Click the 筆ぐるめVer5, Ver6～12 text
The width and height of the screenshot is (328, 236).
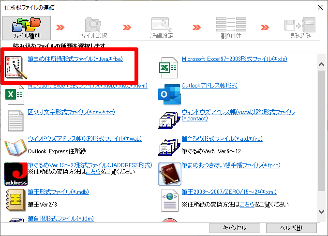pyautogui.click(x=211, y=151)
